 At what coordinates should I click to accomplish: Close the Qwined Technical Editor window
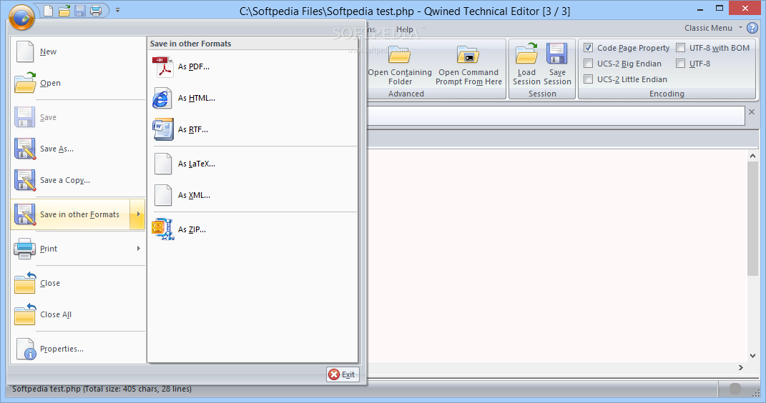pos(745,9)
